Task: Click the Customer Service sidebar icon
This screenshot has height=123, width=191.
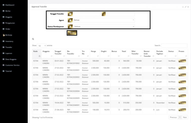Action: [x=4, y=65]
